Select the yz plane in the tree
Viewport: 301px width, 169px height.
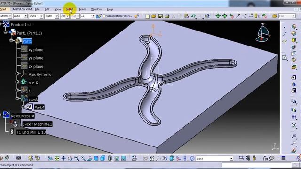(x=36, y=58)
